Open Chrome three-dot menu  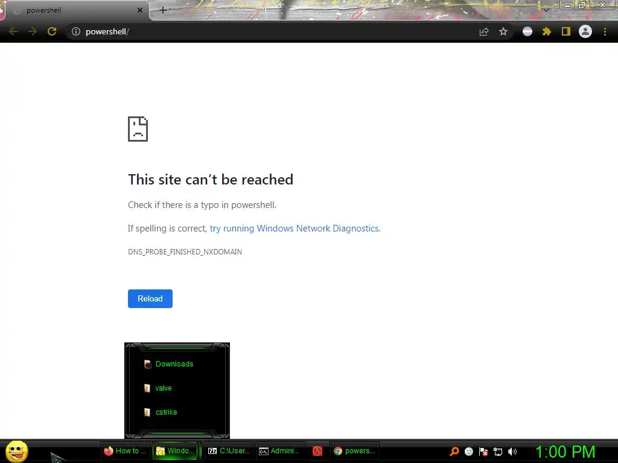pos(605,31)
